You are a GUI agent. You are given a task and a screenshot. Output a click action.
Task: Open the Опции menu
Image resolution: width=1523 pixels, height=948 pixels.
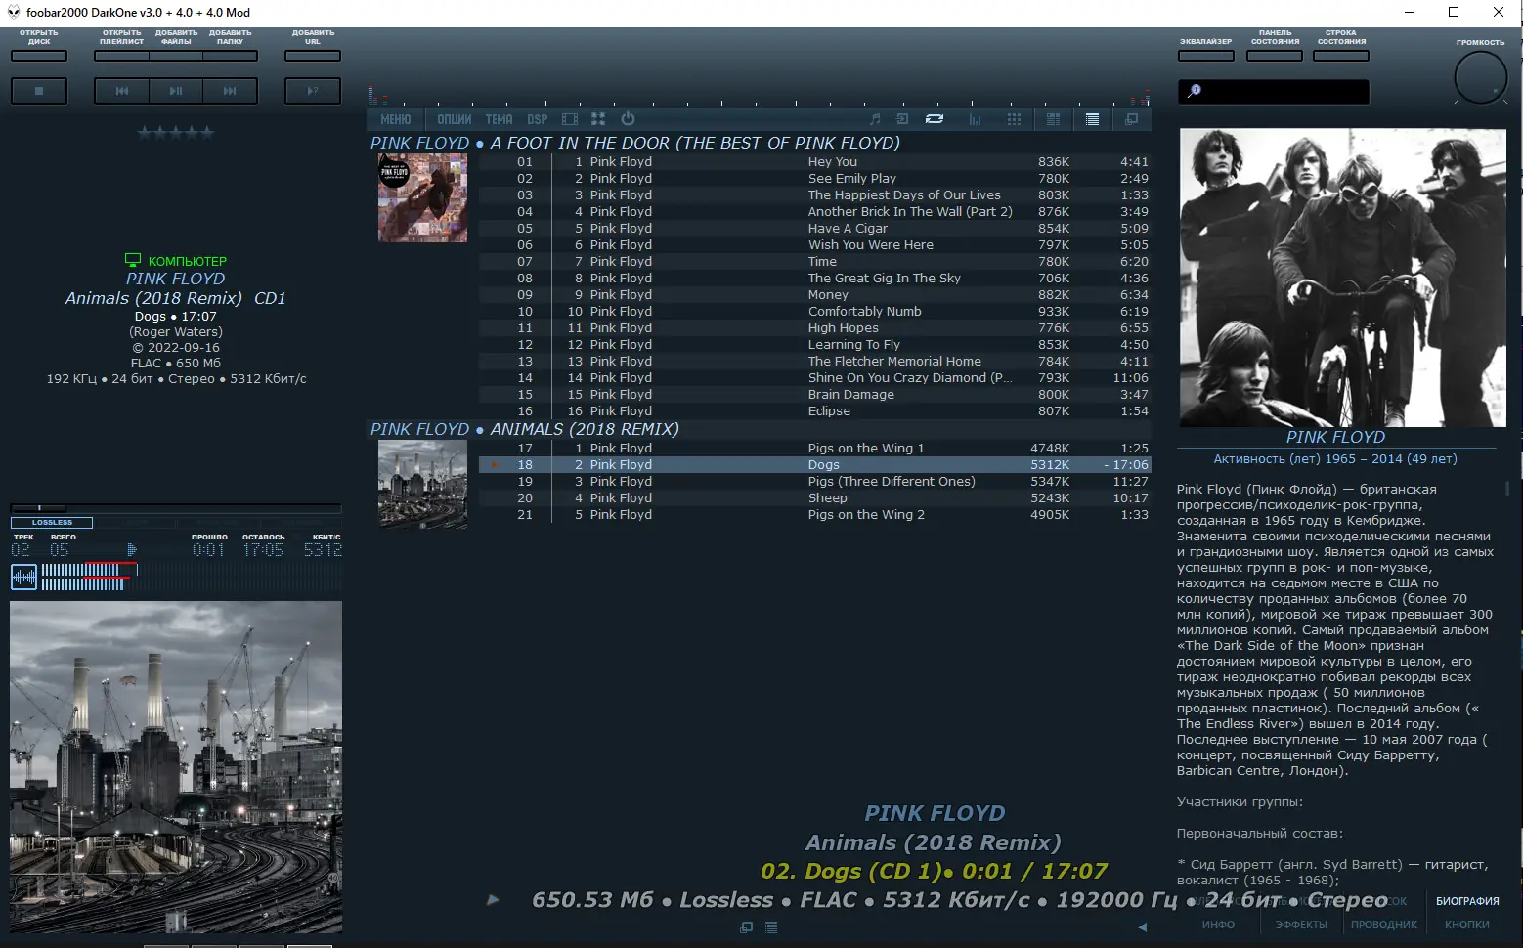coord(454,119)
